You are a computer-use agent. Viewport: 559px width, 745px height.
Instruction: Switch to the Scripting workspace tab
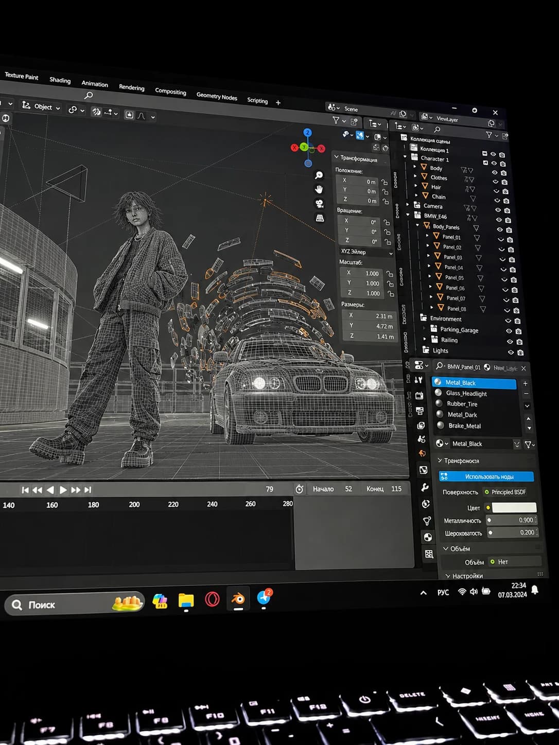click(257, 100)
